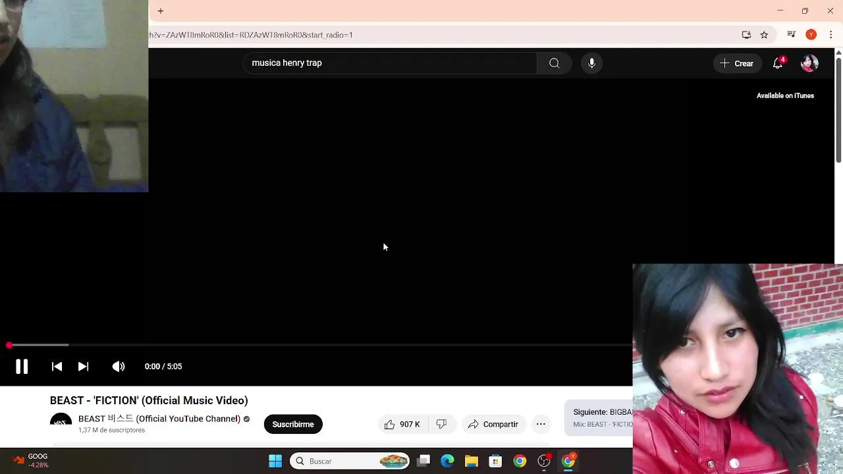Open File Explorer from taskbar

471,461
